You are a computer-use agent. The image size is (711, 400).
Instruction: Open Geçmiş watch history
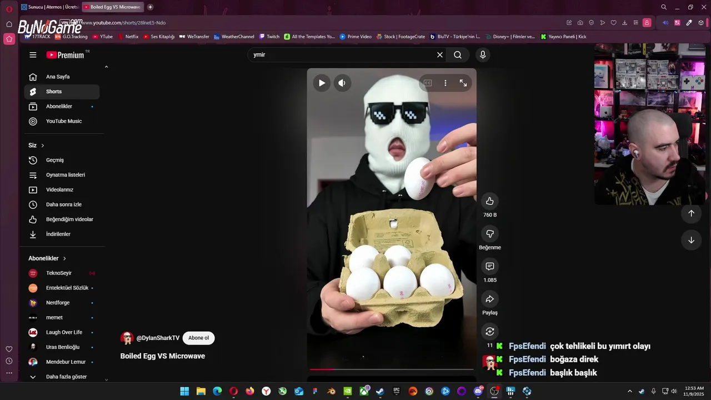(62, 160)
